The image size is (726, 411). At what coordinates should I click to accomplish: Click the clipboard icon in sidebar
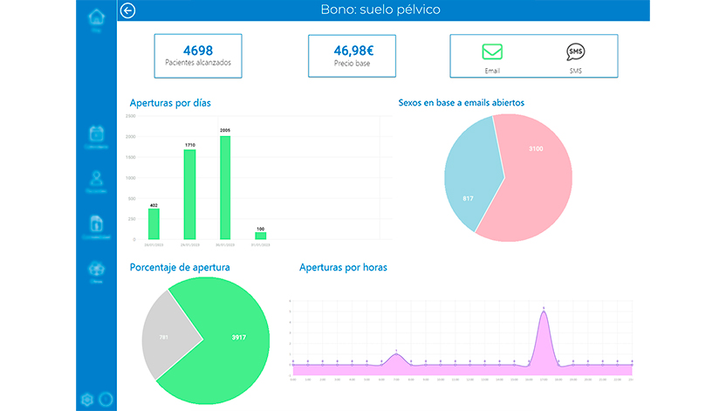pos(96,224)
